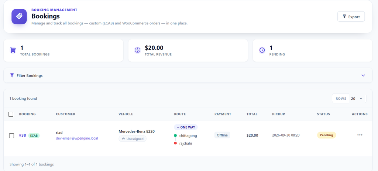Image resolution: width=378 pixels, height=171 pixels.
Task: Click the red drop-off dot for rajshahi
Action: 175,143
